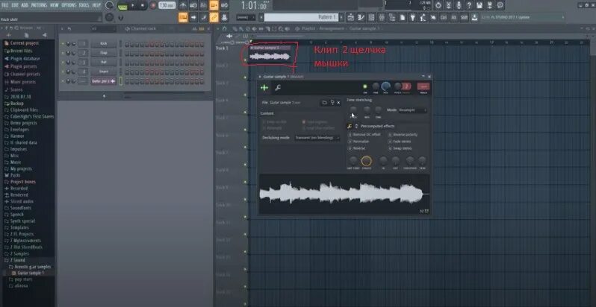The image size is (596, 307).
Task: Open the ADD menu
Action: point(25,5)
